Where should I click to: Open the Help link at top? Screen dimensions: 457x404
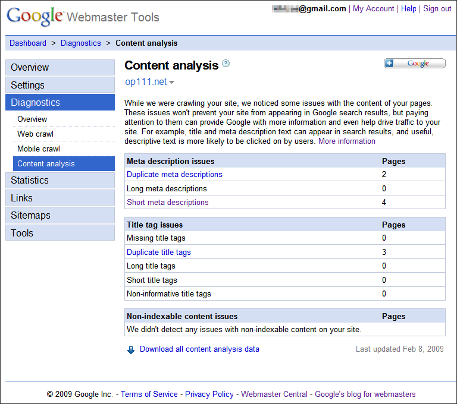tap(408, 9)
